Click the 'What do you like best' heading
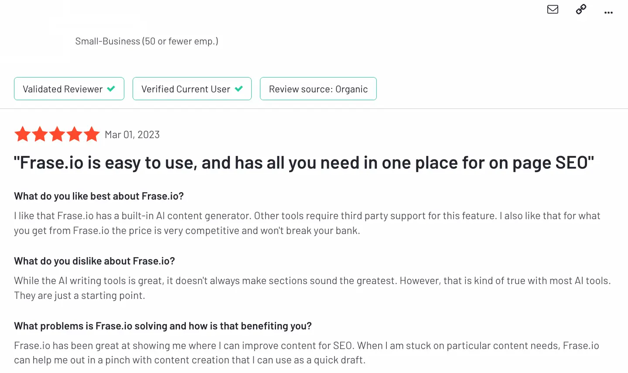Image resolution: width=628 pixels, height=373 pixels. click(99, 196)
